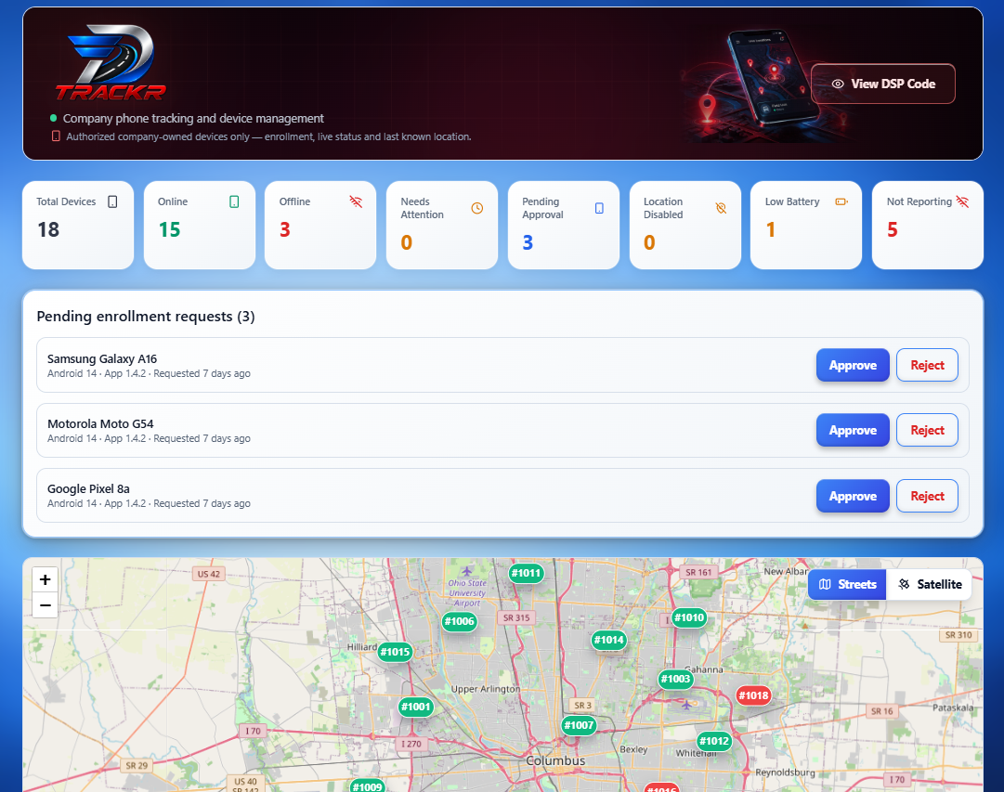Zoom in on the map
1004x792 pixels.
pos(45,579)
